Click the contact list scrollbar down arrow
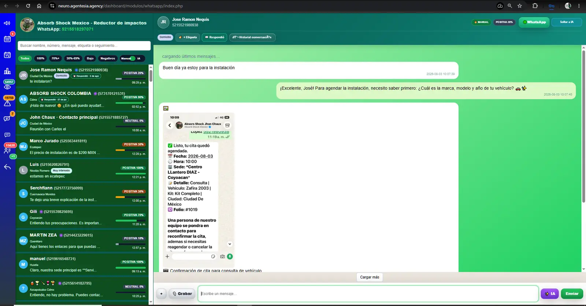Screen dimensions: 586x306 coord(151,302)
